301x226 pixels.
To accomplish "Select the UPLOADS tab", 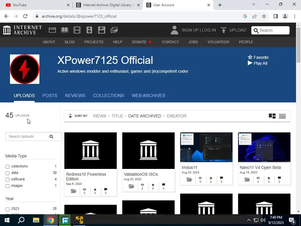I will tap(24, 96).
